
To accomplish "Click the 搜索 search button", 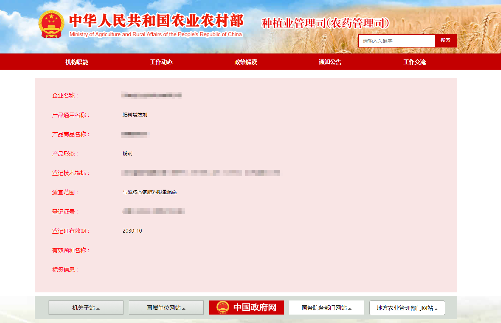I will tap(446, 40).
